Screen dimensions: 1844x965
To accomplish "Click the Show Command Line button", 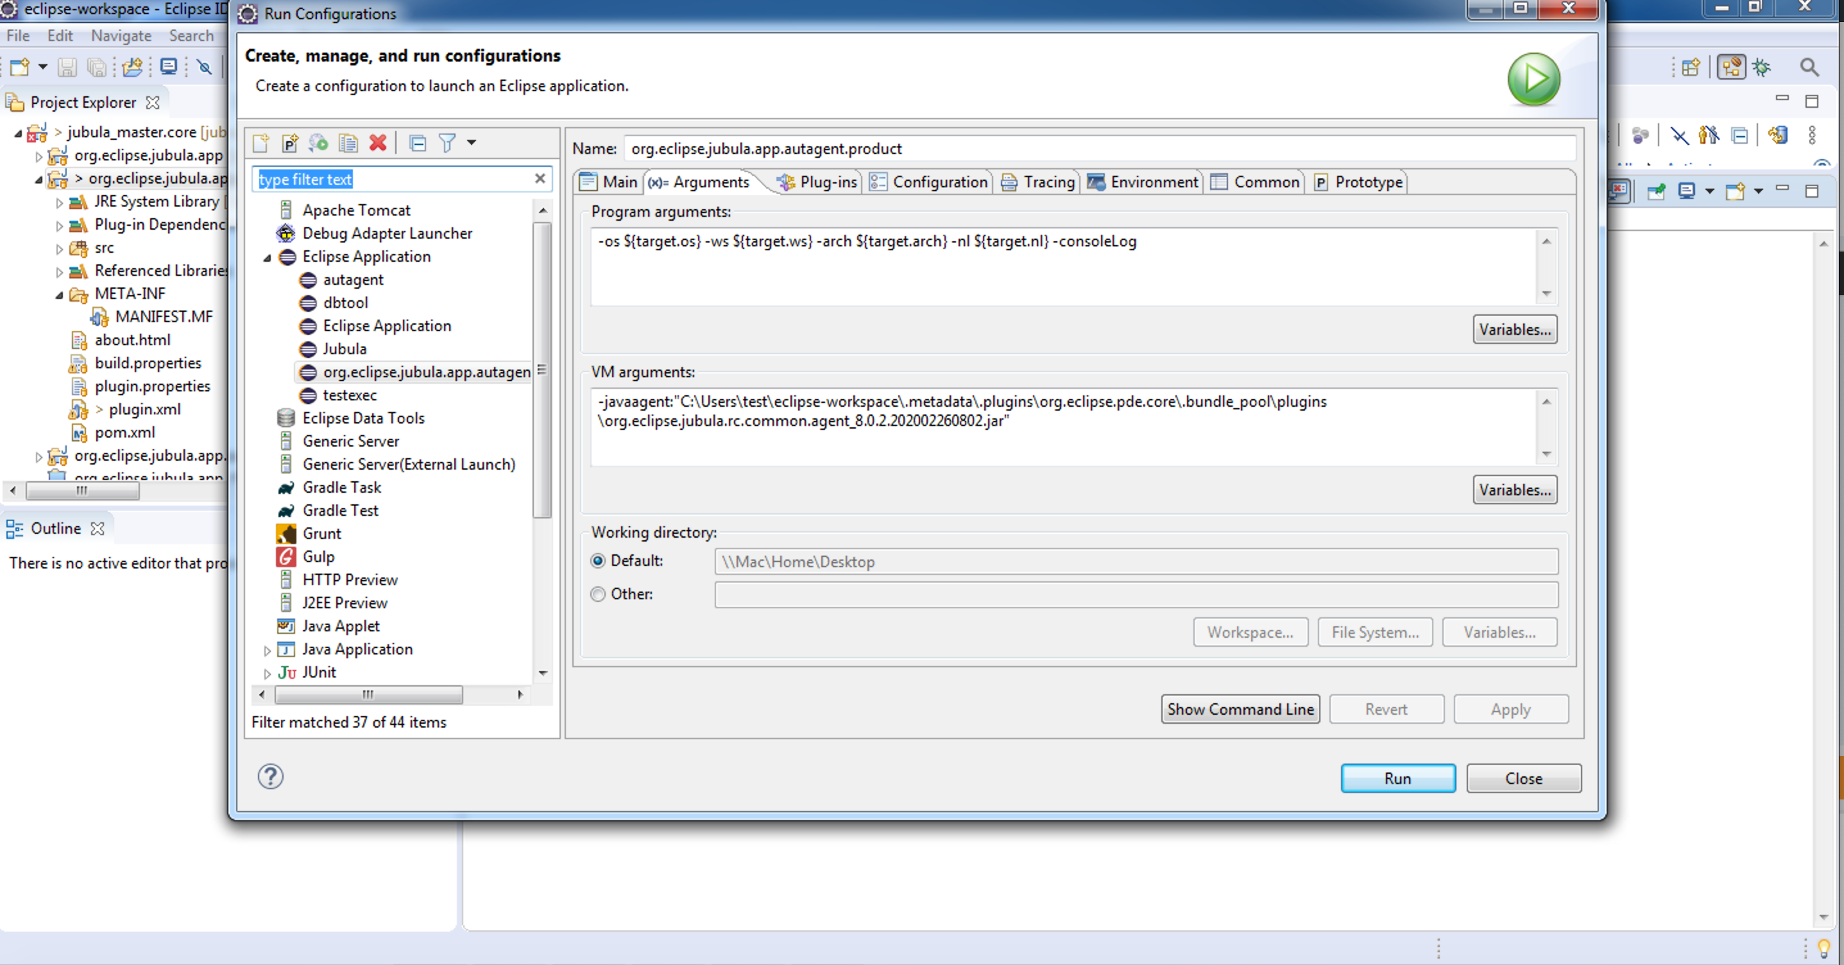I will (x=1240, y=709).
